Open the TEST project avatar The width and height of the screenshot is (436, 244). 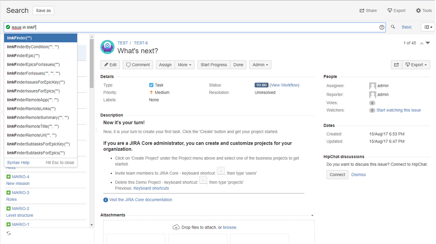[107, 47]
